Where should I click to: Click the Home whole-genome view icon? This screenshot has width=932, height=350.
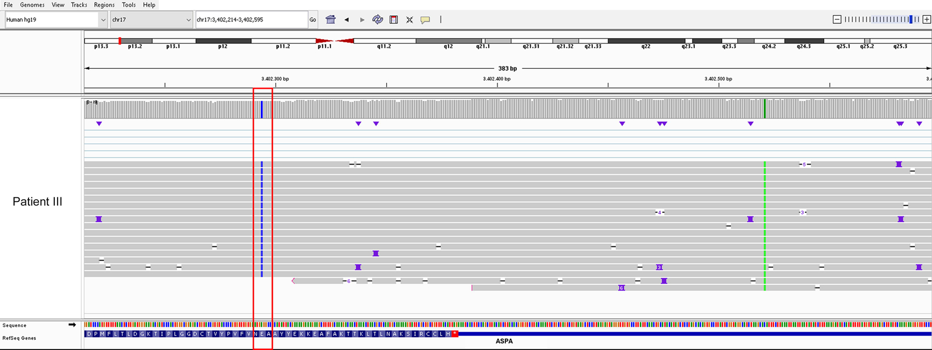pyautogui.click(x=330, y=20)
